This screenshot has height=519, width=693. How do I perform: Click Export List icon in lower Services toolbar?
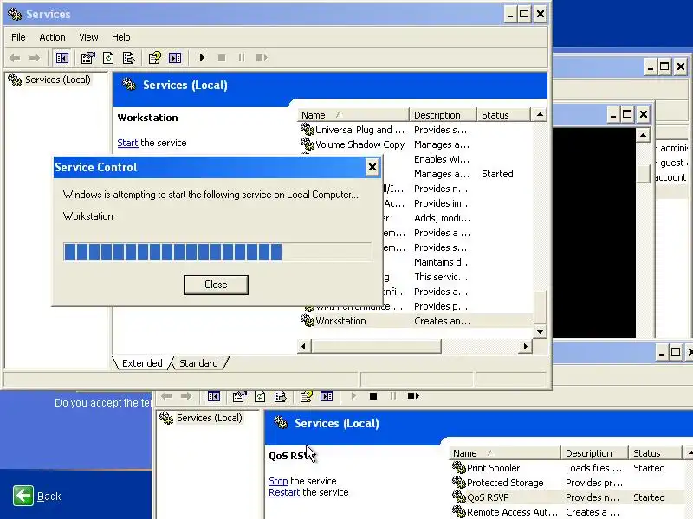pyautogui.click(x=280, y=396)
